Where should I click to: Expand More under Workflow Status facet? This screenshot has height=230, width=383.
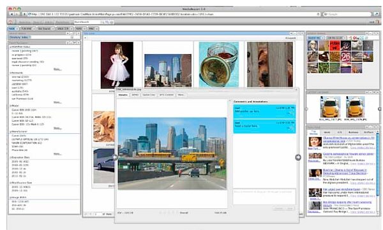57,69
